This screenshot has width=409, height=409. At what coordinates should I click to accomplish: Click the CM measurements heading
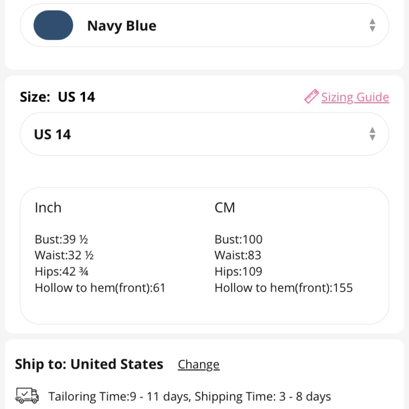(x=225, y=208)
